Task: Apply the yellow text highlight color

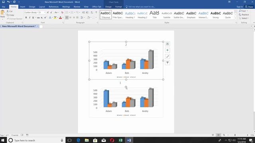Action: (x=55, y=17)
